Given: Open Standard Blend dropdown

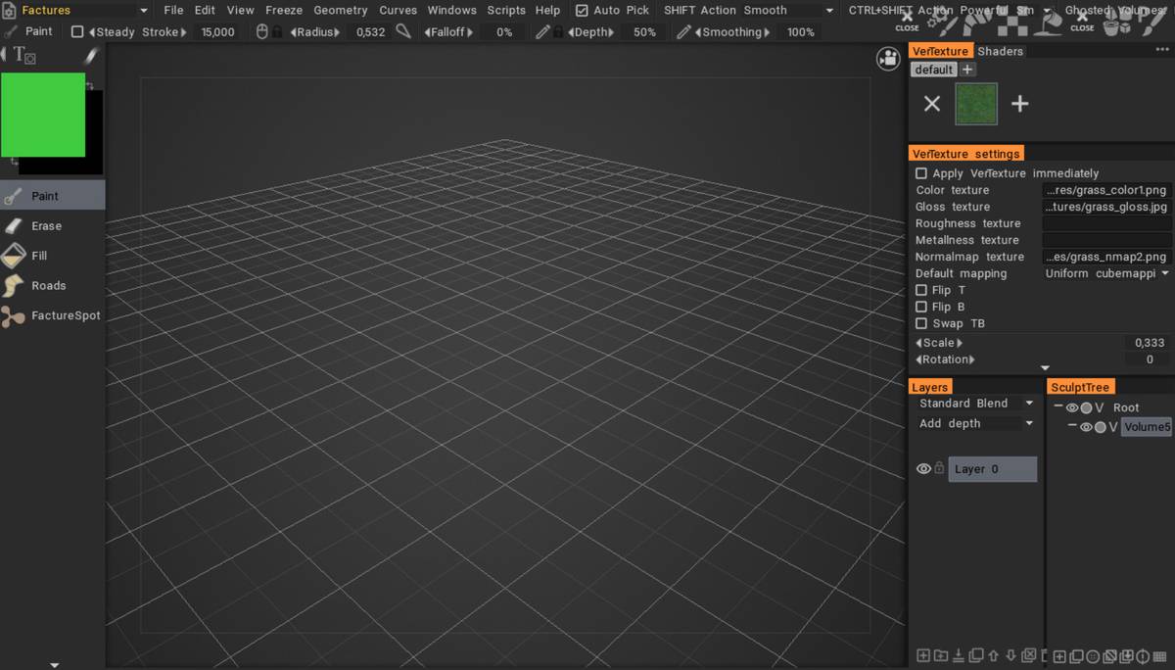Looking at the screenshot, I should point(975,403).
